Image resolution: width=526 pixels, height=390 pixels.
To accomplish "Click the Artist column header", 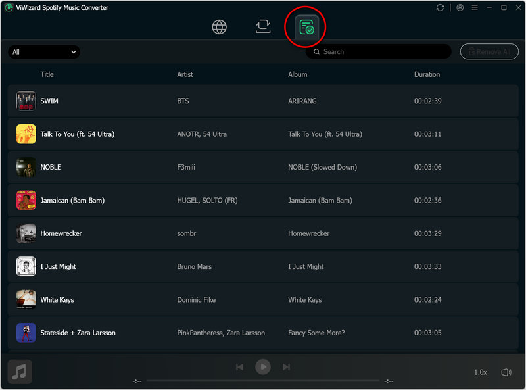I will (185, 74).
